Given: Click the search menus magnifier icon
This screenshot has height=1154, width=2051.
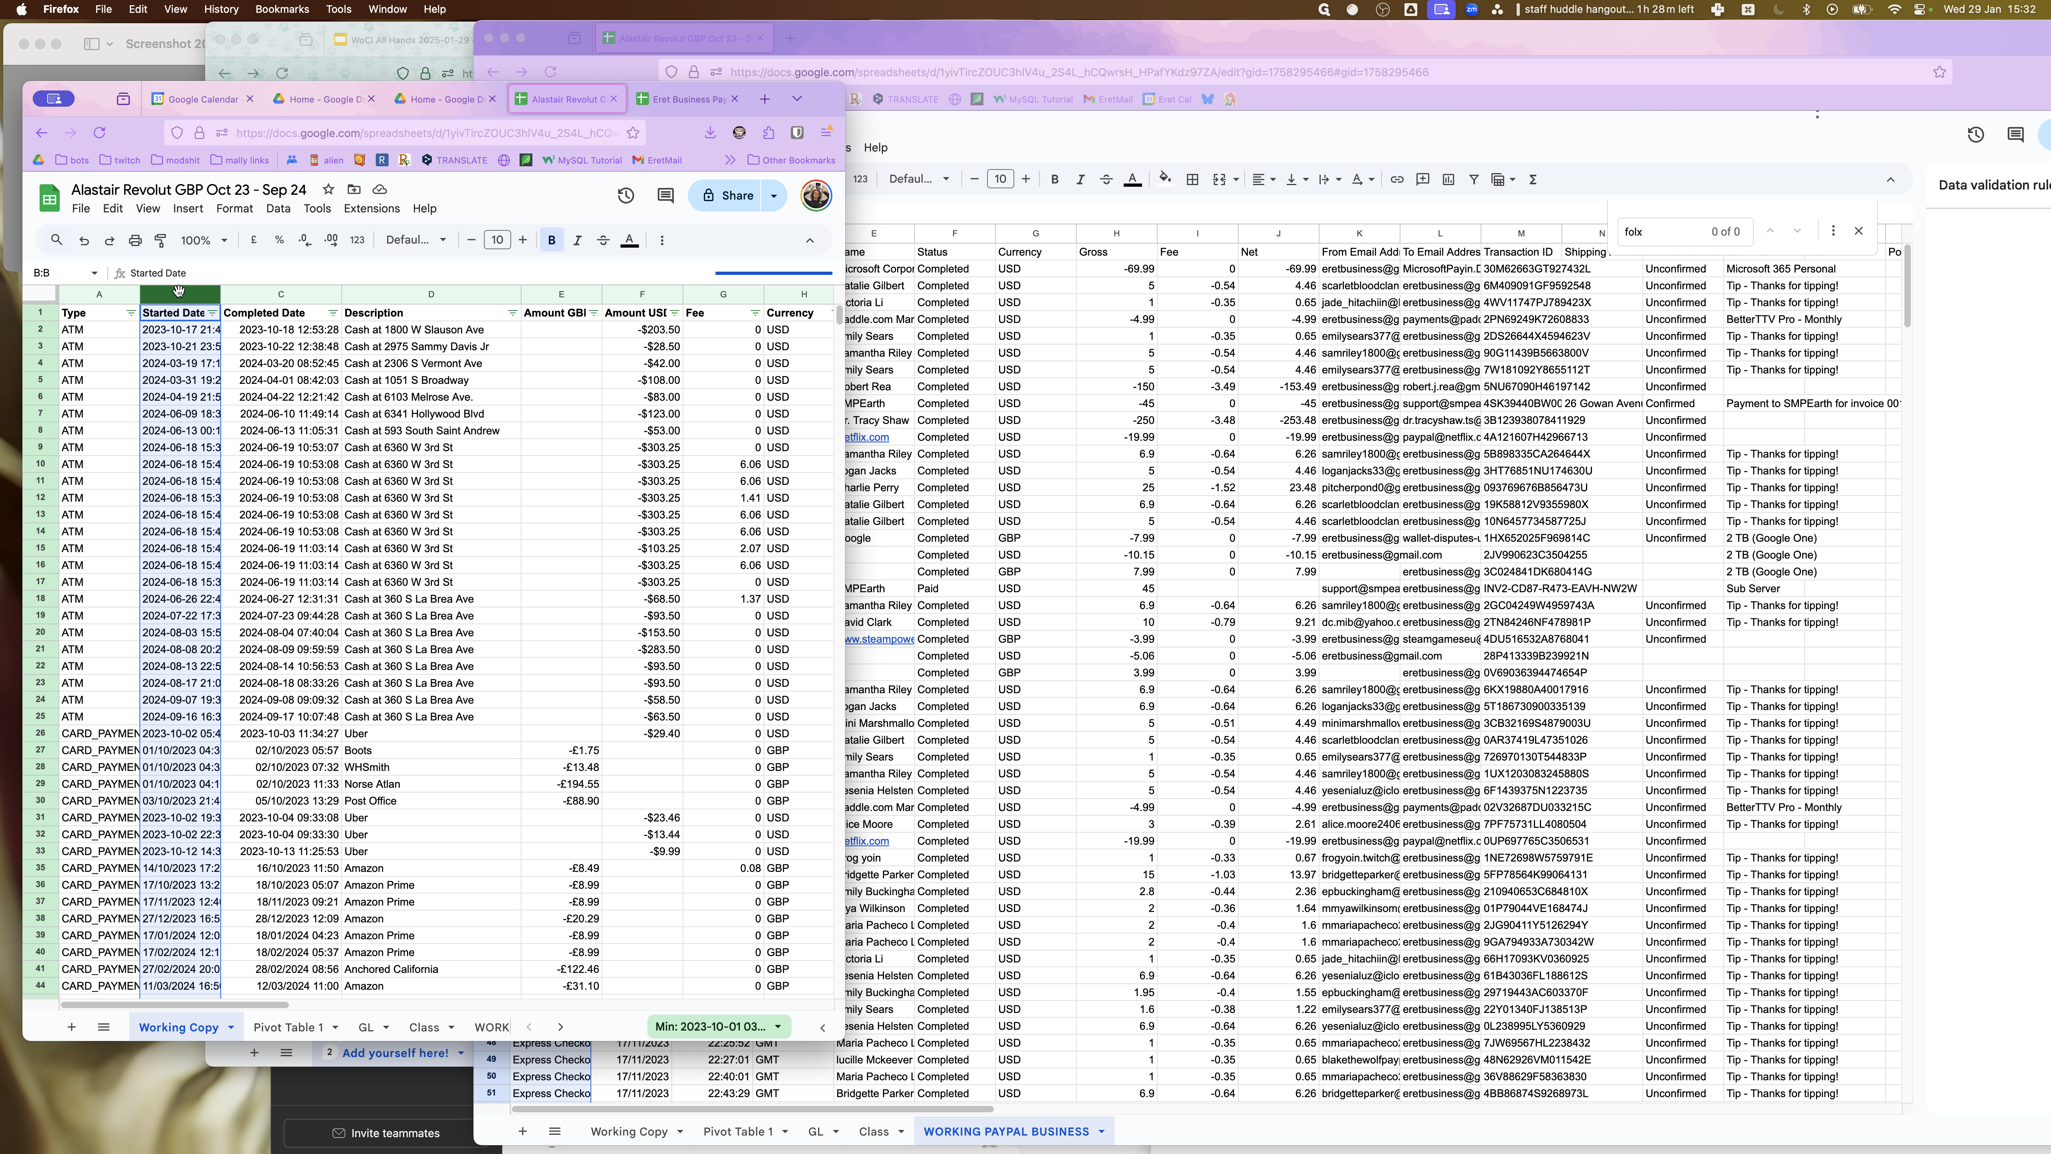Looking at the screenshot, I should pyautogui.click(x=56, y=240).
